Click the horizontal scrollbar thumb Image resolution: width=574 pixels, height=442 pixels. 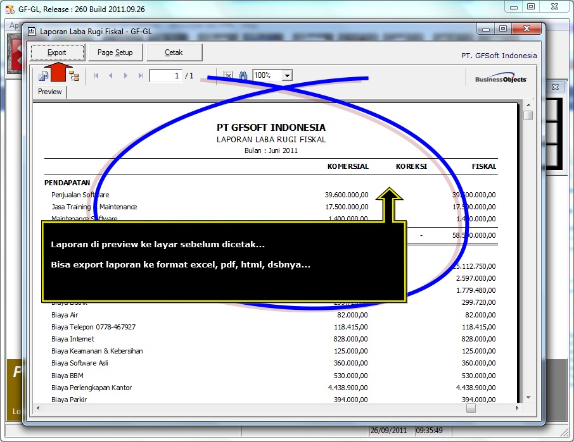471,408
